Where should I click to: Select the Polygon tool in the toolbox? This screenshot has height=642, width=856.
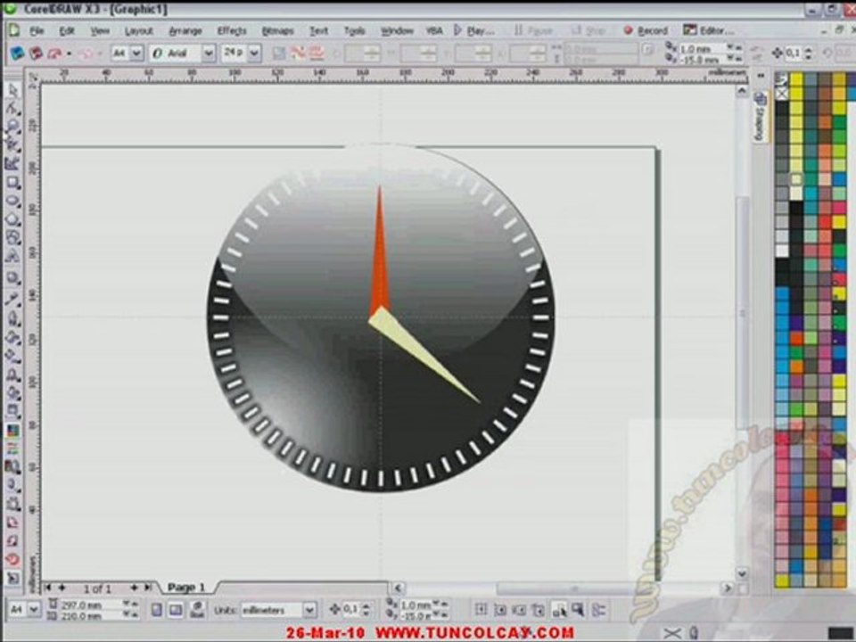(13, 219)
